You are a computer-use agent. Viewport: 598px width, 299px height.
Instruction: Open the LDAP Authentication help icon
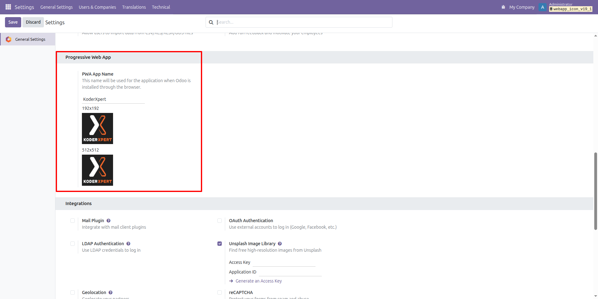click(x=128, y=244)
